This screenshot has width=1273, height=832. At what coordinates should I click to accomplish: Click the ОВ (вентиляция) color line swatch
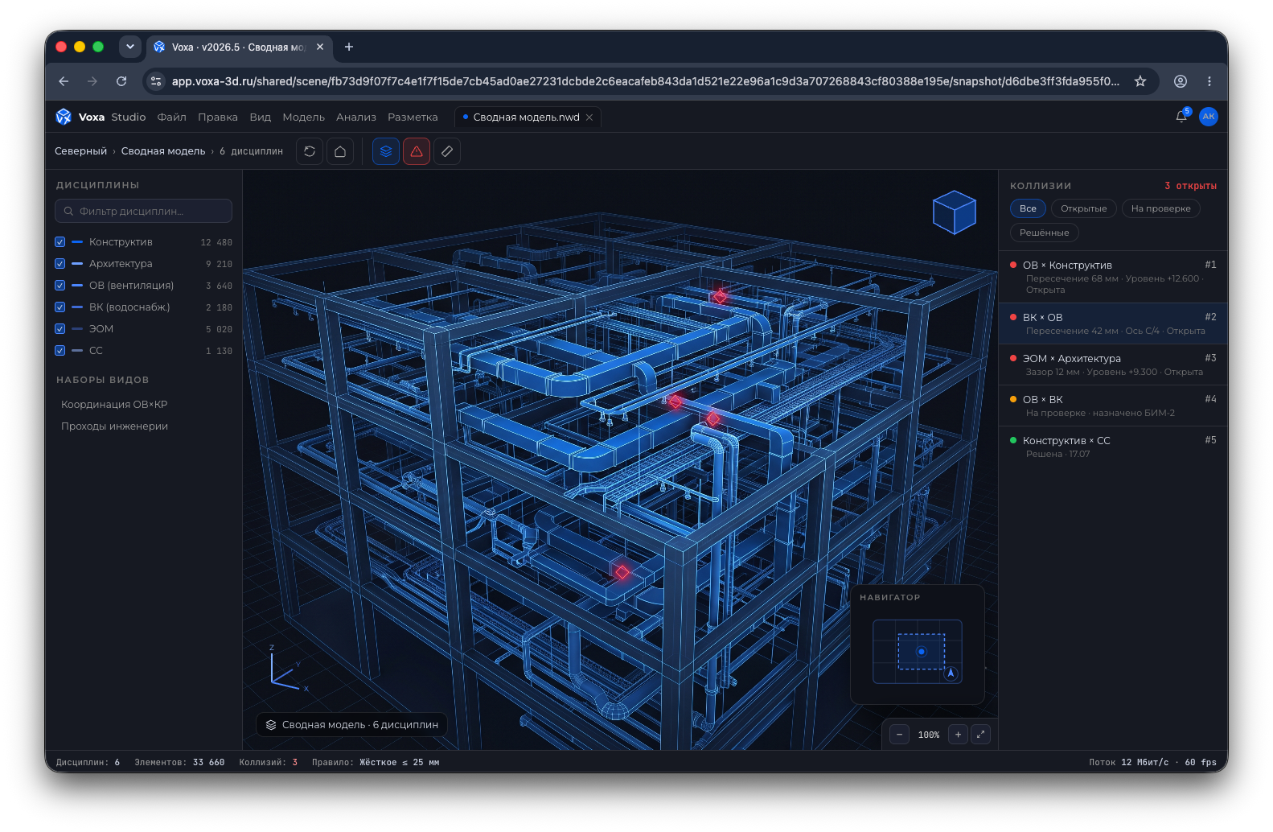(77, 286)
